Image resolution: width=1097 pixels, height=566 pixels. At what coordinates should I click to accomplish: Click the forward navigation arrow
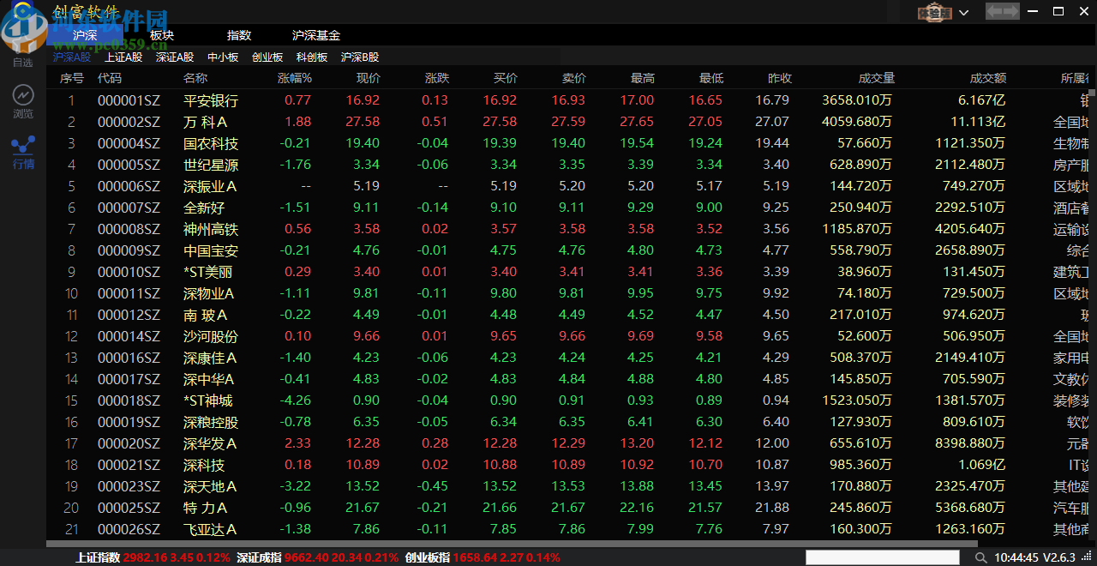[1011, 12]
